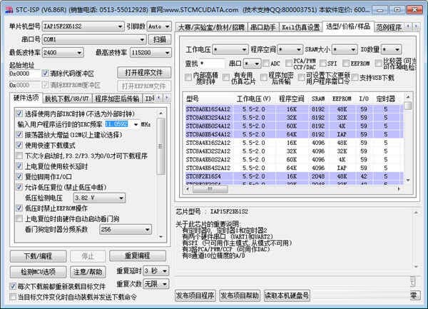
Task: Open the 最高波特率 115200 dropdown
Action: click(166, 53)
